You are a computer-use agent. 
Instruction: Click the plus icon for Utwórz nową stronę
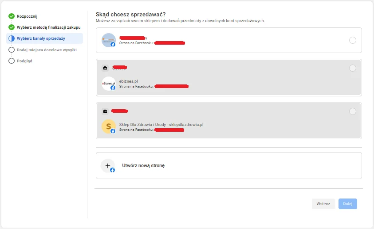tap(108, 166)
